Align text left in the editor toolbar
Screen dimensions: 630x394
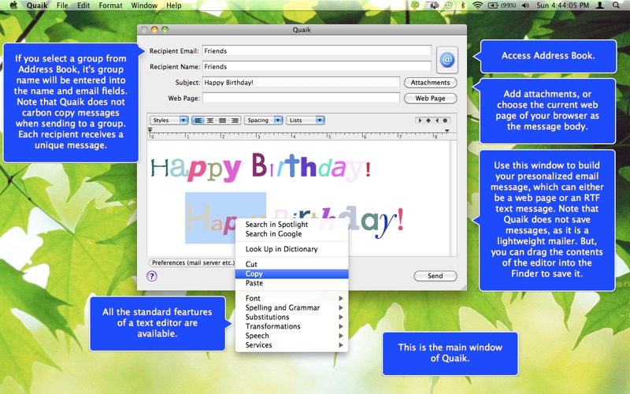coord(198,121)
